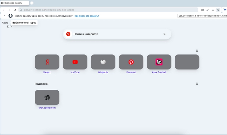Open the user profile icon
Viewport: 227px width, 135px height.
coord(218,10)
